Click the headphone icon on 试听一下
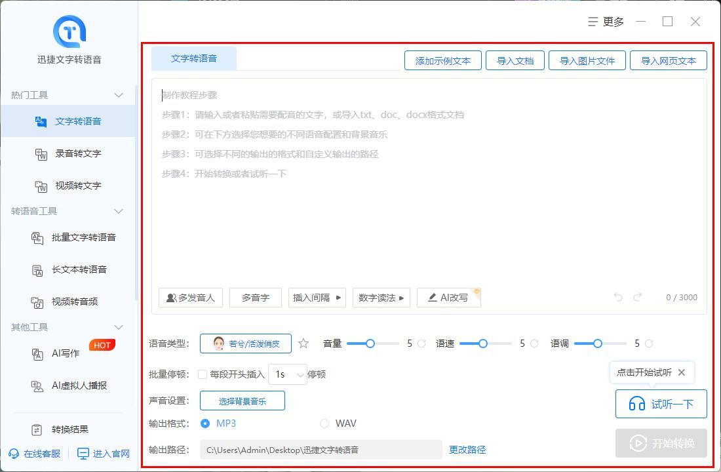 click(637, 404)
